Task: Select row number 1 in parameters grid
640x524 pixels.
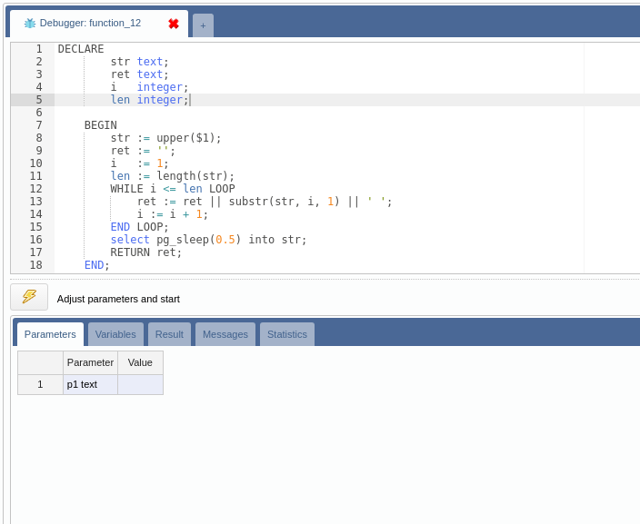Action: (x=40, y=384)
